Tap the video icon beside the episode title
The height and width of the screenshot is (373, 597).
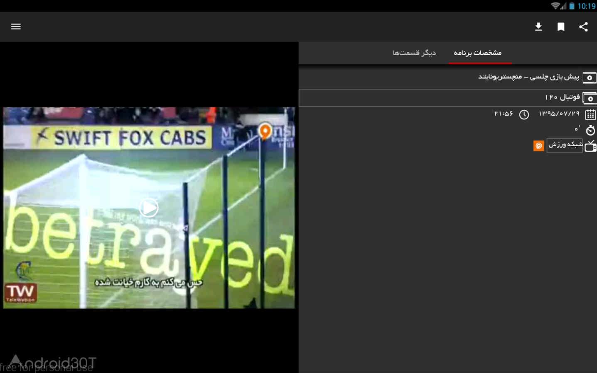point(590,78)
